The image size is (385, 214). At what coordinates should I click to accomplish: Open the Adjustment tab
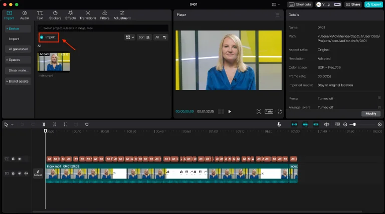point(122,15)
